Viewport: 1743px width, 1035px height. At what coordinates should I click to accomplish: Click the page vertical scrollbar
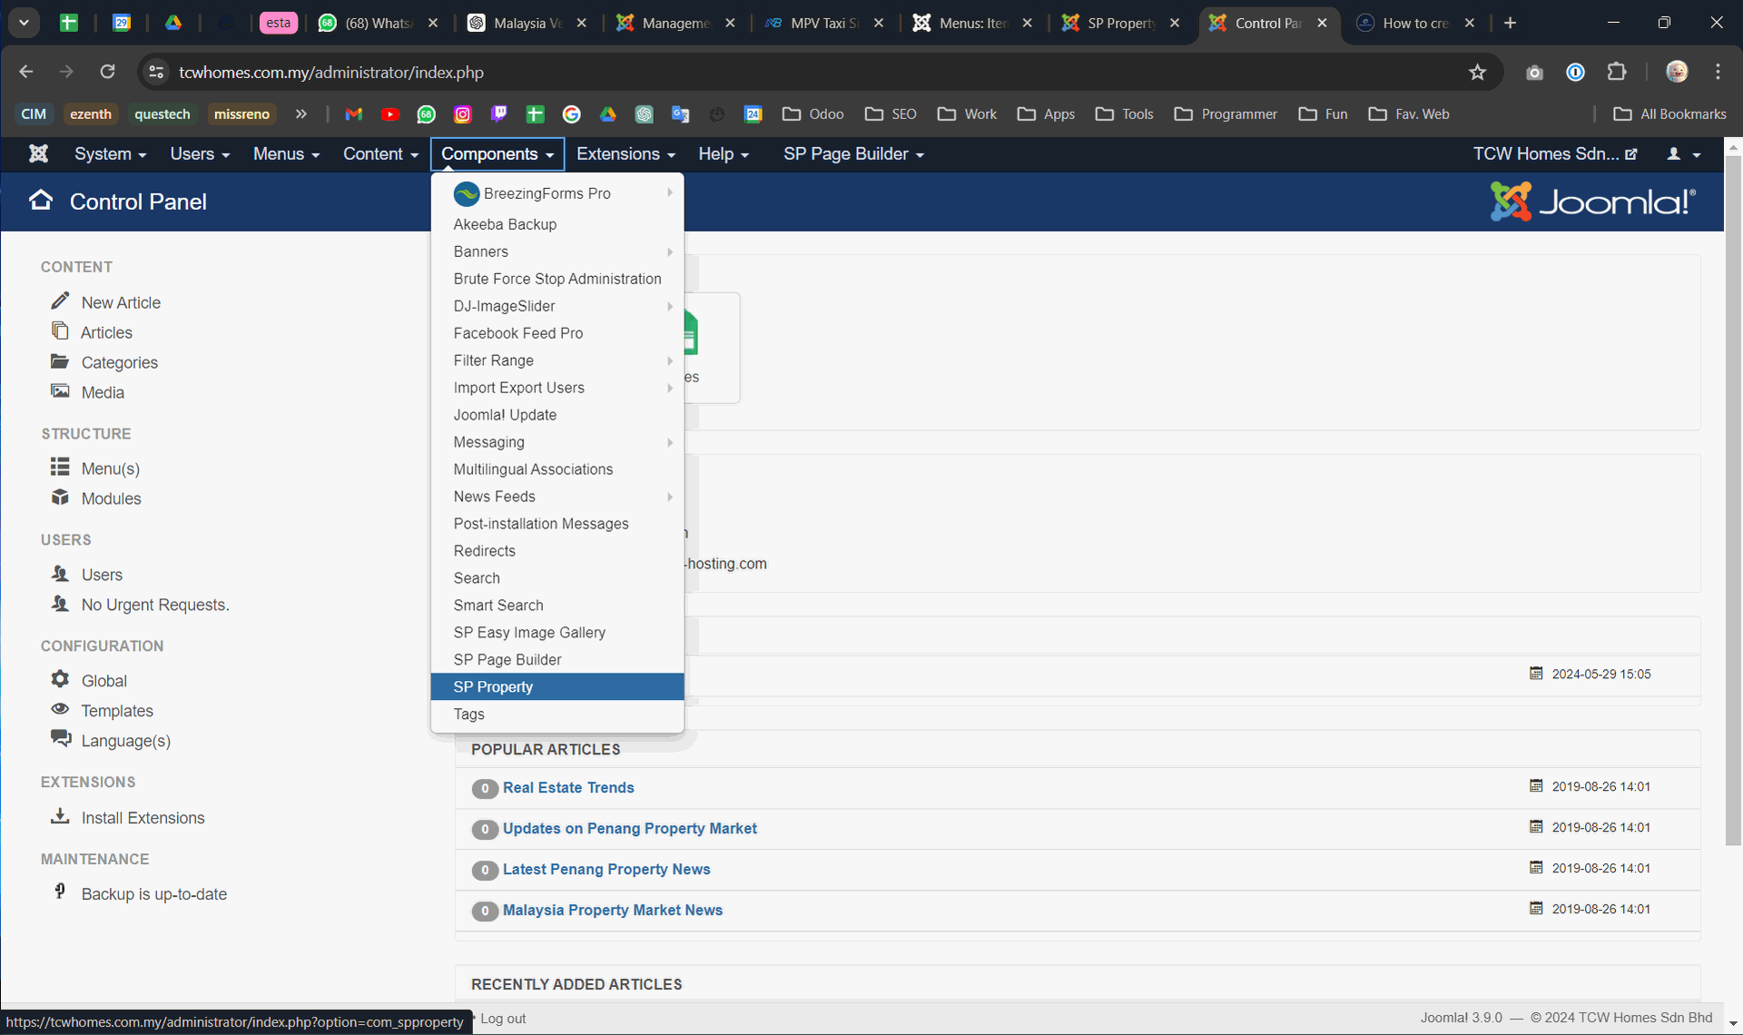click(x=1733, y=499)
